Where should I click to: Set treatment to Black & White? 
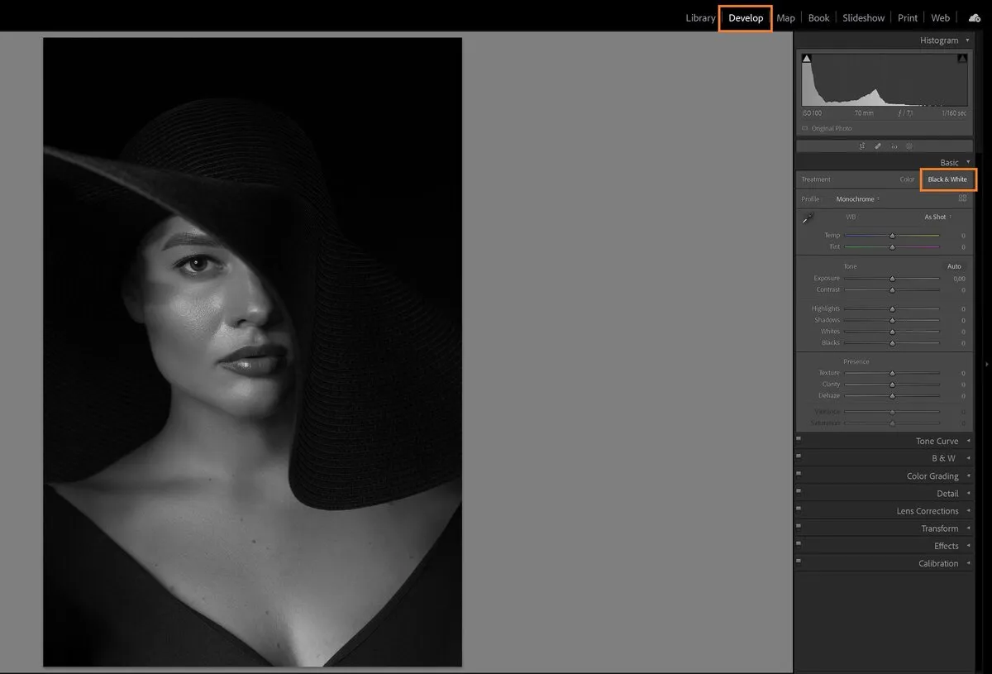(x=947, y=179)
